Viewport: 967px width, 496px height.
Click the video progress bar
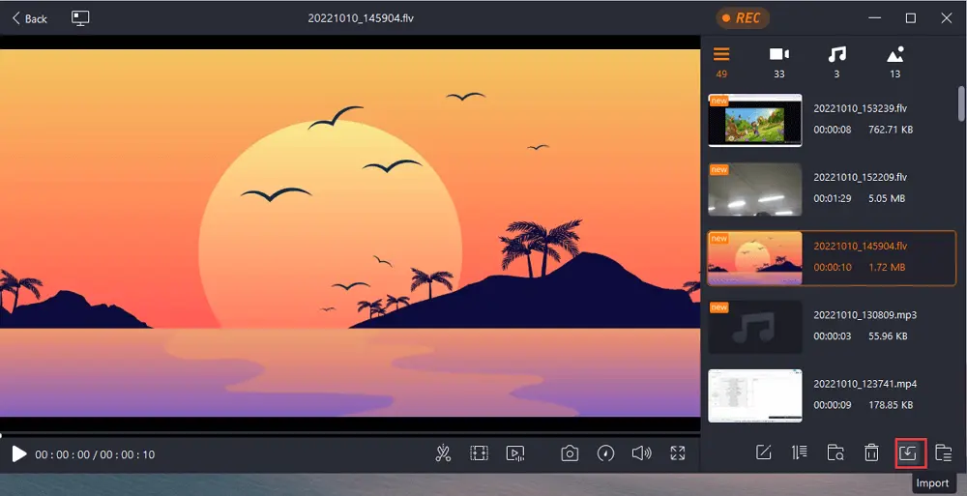[x=348, y=434]
